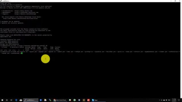Open the Windows Start menu
182x102 pixels.
pyautogui.click(x=2, y=100)
